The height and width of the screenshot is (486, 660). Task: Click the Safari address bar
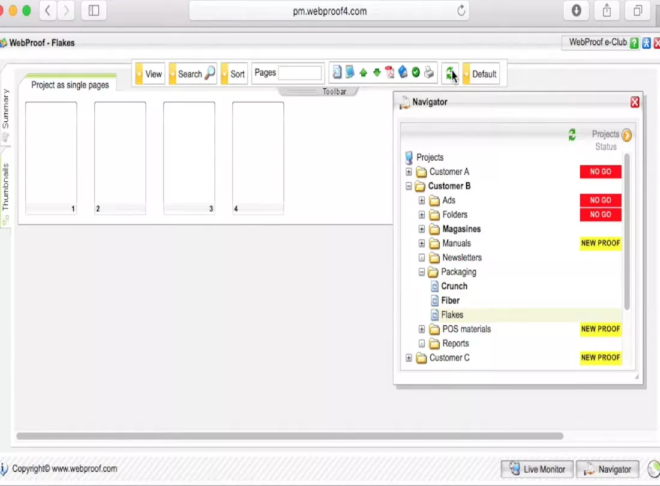coord(329,11)
